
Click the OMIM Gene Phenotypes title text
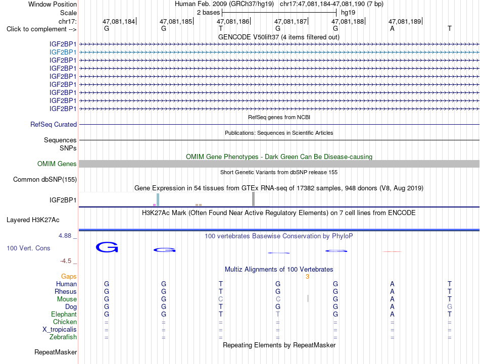(279, 157)
